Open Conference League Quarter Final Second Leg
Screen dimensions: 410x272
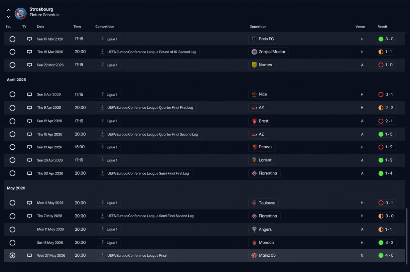(149, 134)
